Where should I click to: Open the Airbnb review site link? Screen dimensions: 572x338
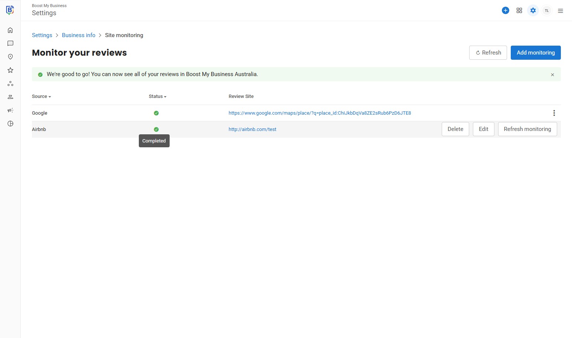(x=252, y=129)
